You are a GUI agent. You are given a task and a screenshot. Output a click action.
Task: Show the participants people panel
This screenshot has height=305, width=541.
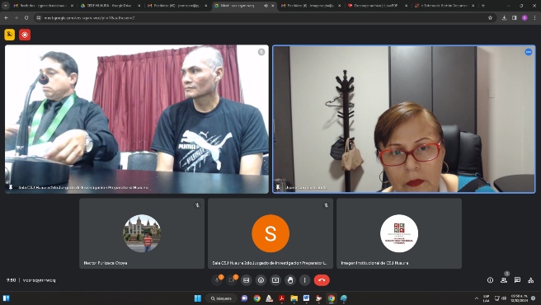pos(504,280)
